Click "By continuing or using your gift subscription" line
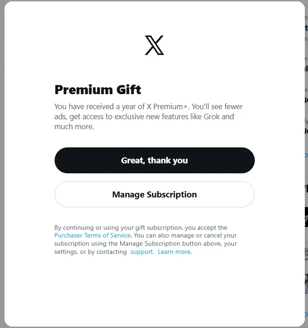This screenshot has height=328, width=308. (x=119, y=227)
